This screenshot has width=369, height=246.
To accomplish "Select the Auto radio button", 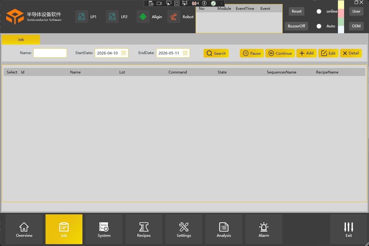I will (x=319, y=26).
